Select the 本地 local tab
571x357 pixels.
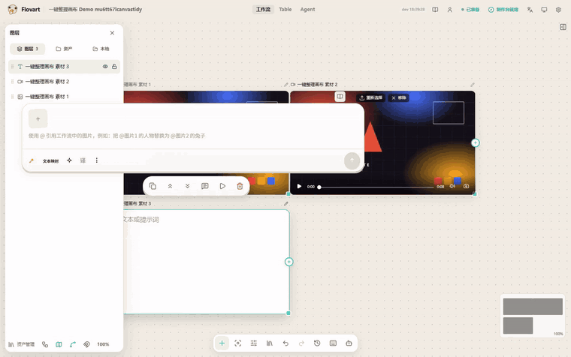coord(101,49)
